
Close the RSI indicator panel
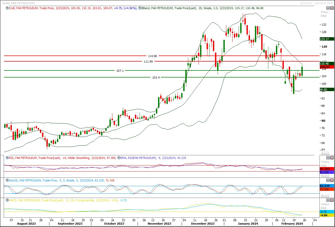pyautogui.click(x=332, y=158)
